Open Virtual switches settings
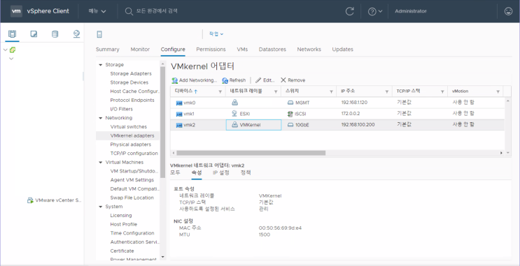The height and width of the screenshot is (266, 520). [128, 126]
